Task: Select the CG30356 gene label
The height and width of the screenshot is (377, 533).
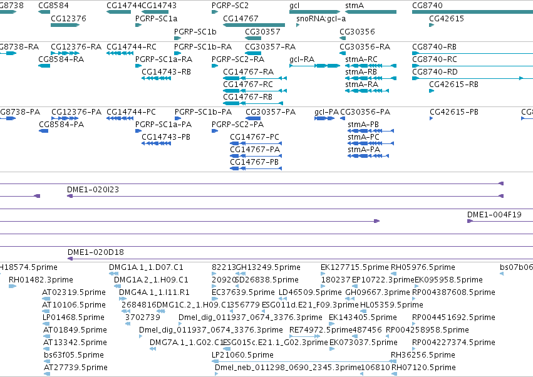Action: tap(357, 31)
